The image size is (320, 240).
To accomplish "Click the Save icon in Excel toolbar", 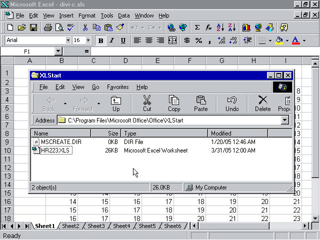I will (x=33, y=27).
